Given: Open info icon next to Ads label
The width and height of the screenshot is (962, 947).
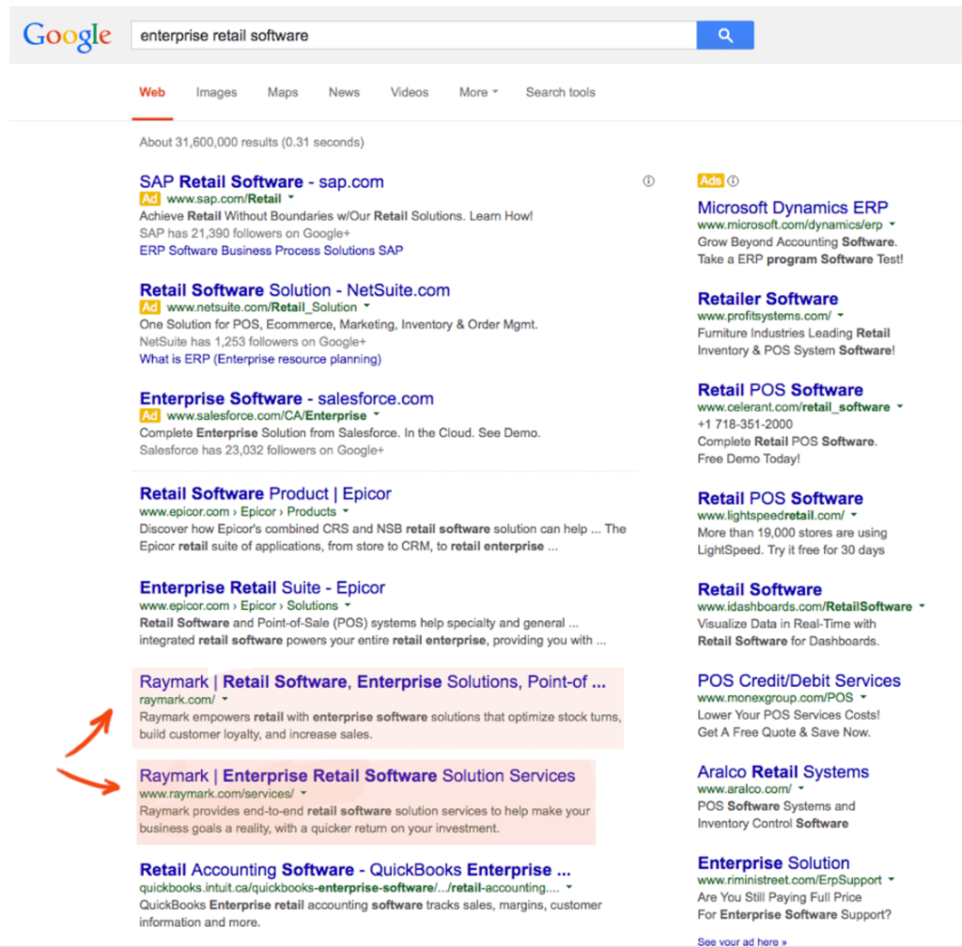Looking at the screenshot, I should pos(733,181).
